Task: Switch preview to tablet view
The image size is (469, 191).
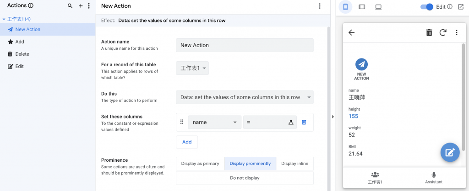Action: 362,7
